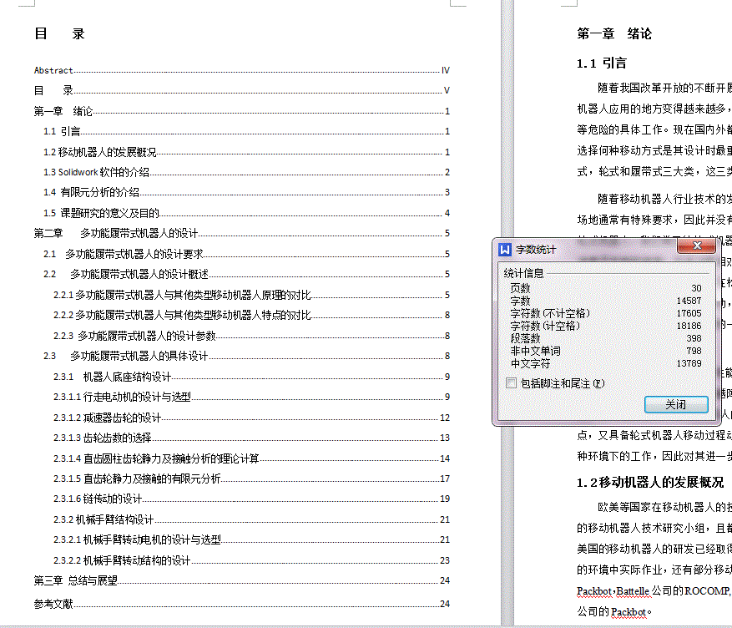Navigate to 1.4 有限元分析的介绍
The height and width of the screenshot is (628, 732).
(90, 192)
